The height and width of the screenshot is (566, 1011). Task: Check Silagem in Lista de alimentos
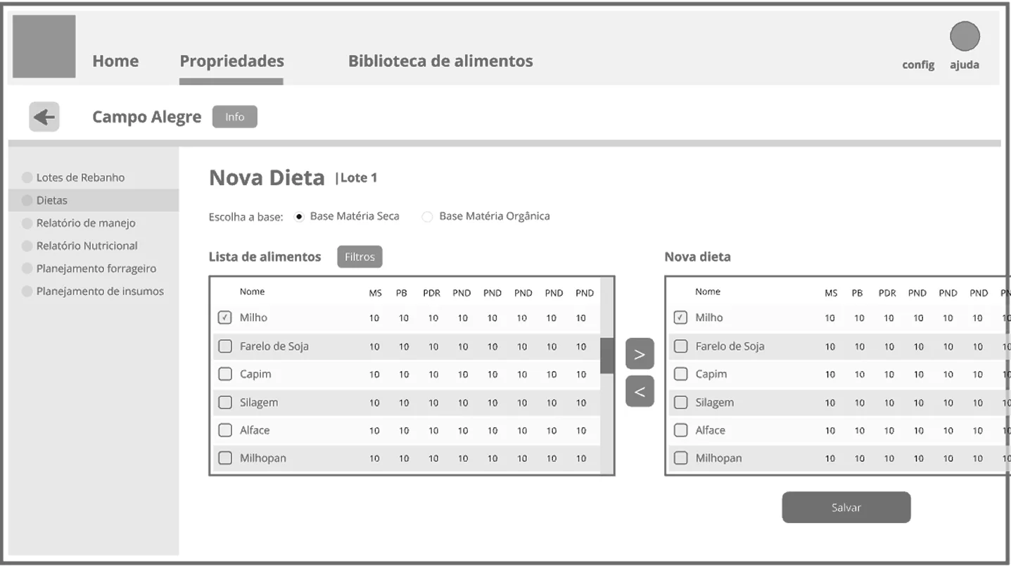[x=225, y=403]
